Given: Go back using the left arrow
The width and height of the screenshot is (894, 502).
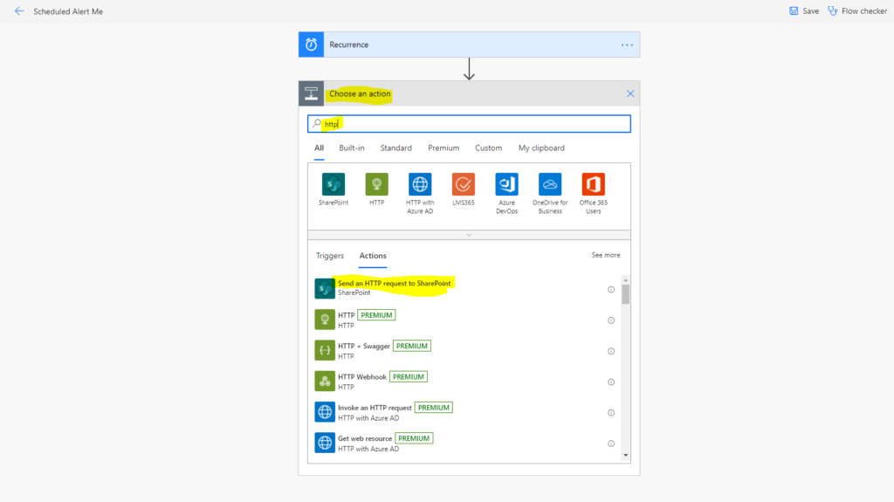Looking at the screenshot, I should (19, 10).
